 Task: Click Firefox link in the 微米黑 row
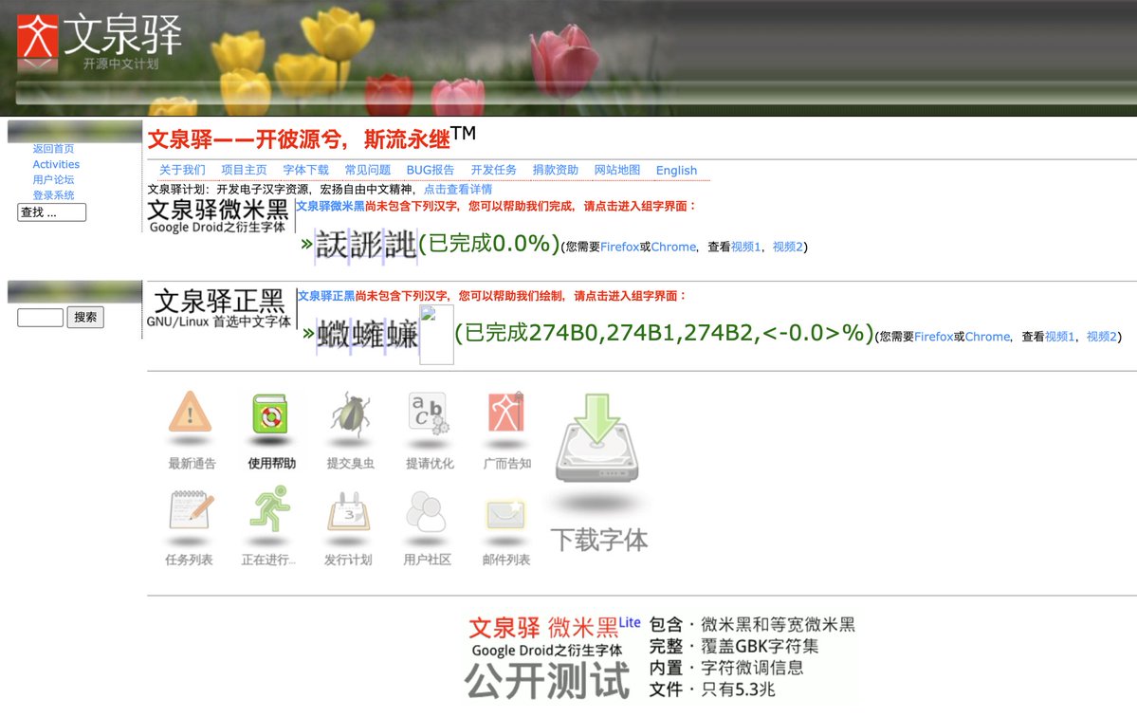pyautogui.click(x=620, y=248)
